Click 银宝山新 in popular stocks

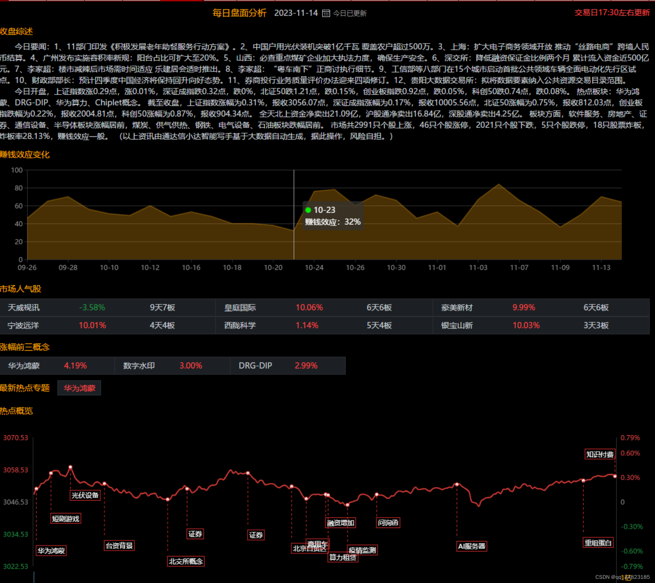[x=457, y=326]
